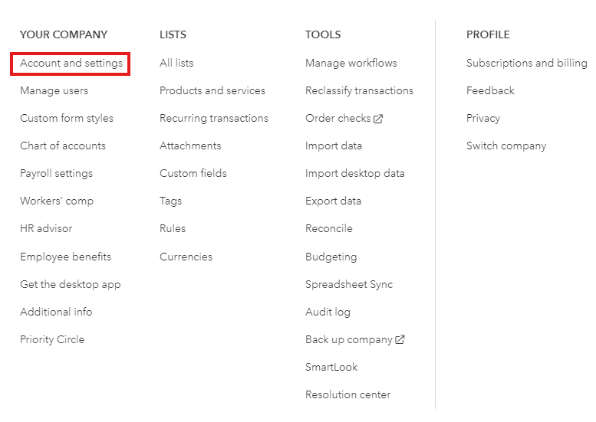The height and width of the screenshot is (422, 596).
Task: Choose Reclassify transactions
Action: coord(359,91)
